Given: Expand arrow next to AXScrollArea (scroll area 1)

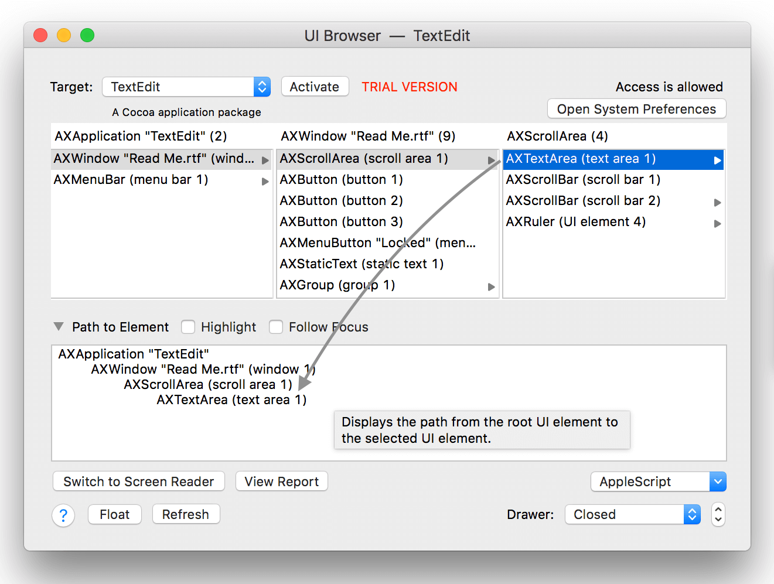Looking at the screenshot, I should tap(492, 160).
